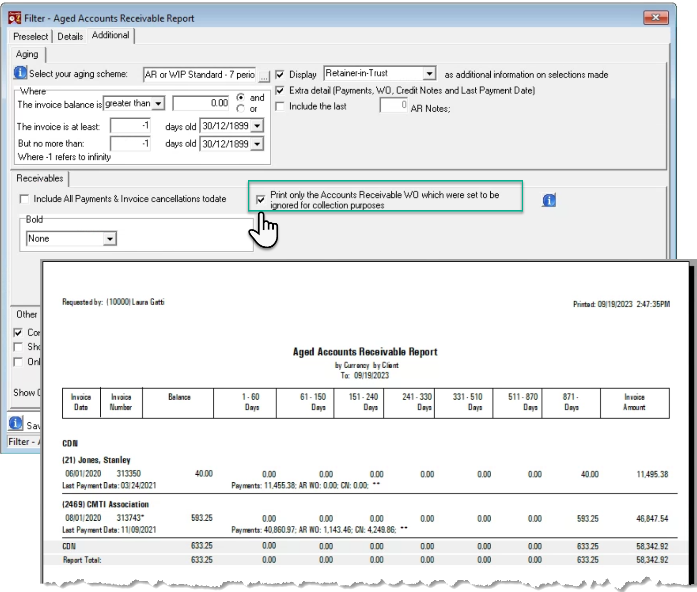
Task: Open the aging scheme browse button (...)
Action: (x=264, y=76)
